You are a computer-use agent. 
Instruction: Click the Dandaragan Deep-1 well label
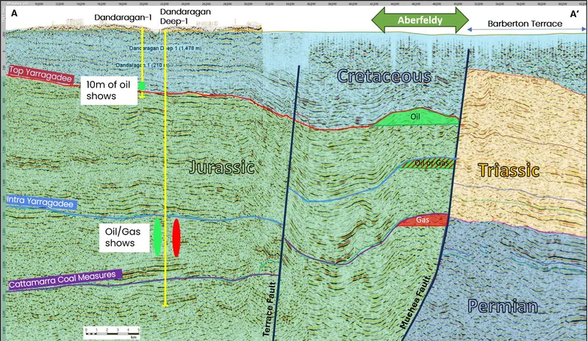coord(185,16)
